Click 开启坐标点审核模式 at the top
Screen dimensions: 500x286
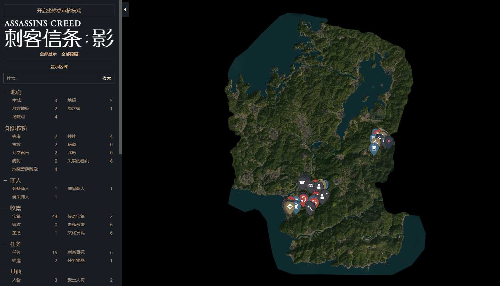coord(59,11)
